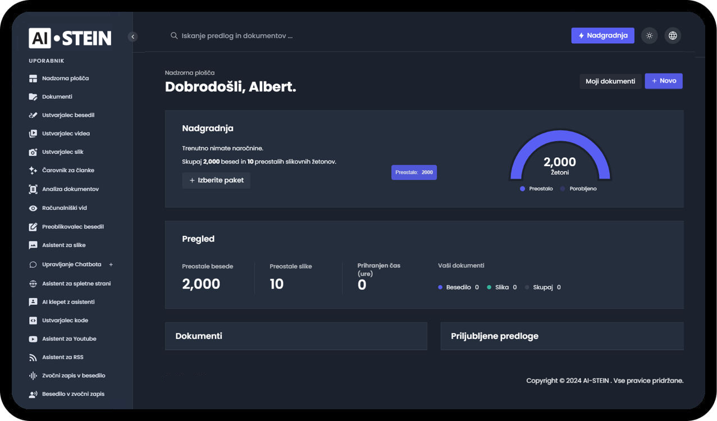Click the Ustvarjalec videa sidebar icon
Image resolution: width=717 pixels, height=421 pixels.
(33, 134)
